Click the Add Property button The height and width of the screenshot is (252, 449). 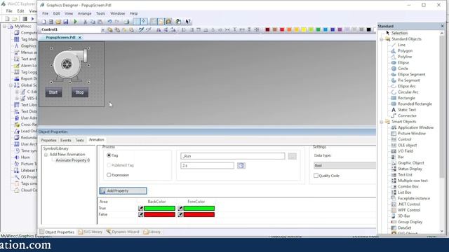point(123,191)
